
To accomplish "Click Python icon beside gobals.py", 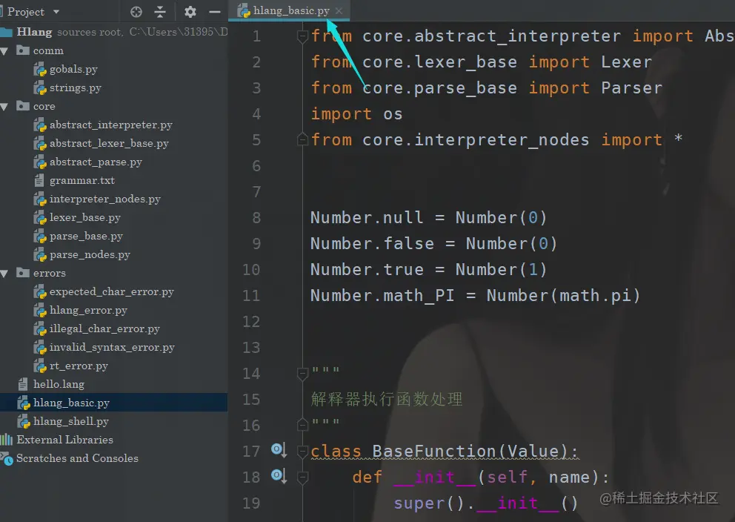I will (40, 70).
